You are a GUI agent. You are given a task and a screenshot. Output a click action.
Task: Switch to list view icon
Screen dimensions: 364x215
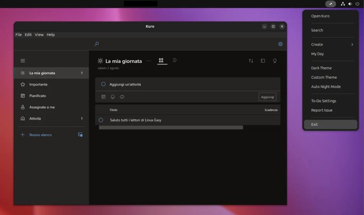tap(175, 61)
